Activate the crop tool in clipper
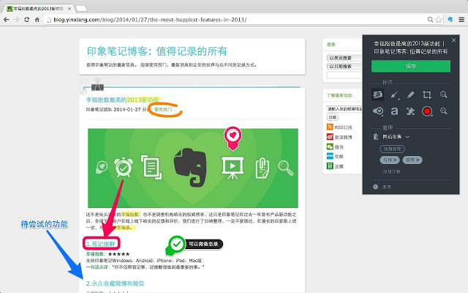Viewport: 468px width, 293px height. (x=427, y=95)
